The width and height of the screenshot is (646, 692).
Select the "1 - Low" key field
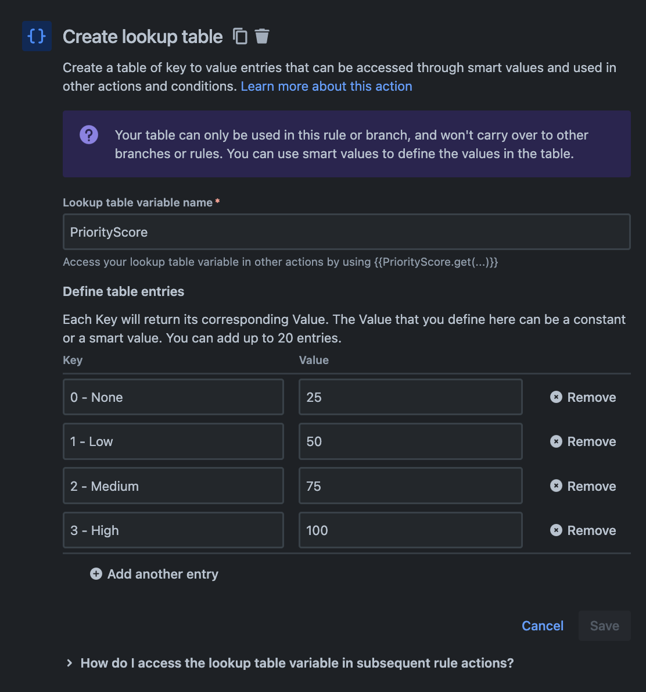click(173, 441)
